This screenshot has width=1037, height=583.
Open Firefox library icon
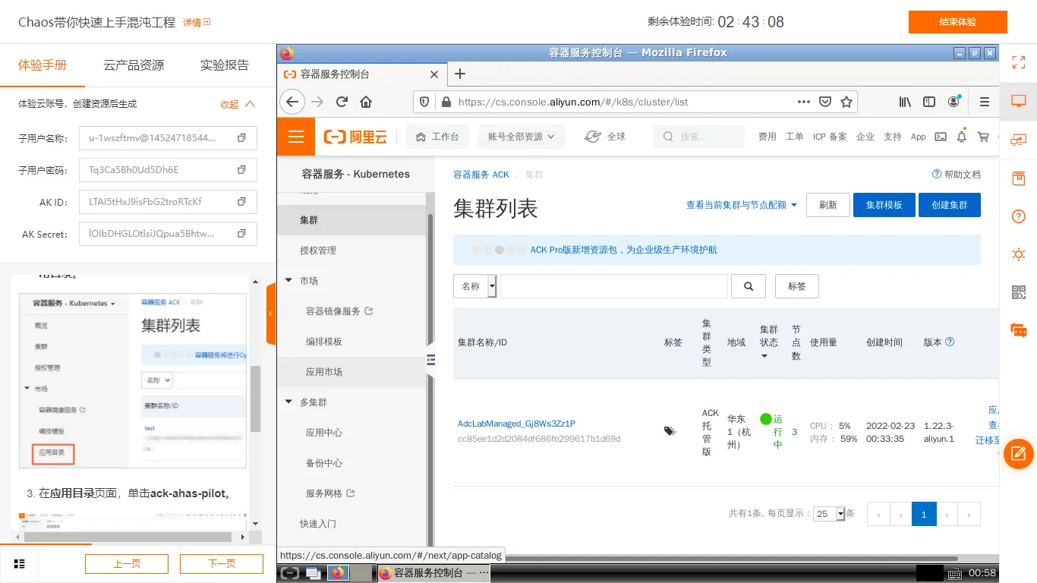[x=905, y=102]
